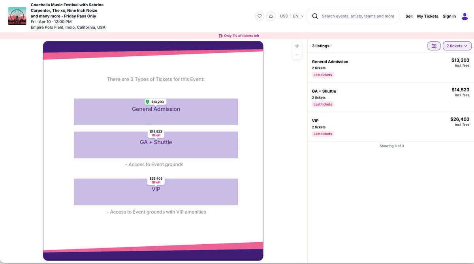Click 'There are 3 Types of Tickets' heading

point(156,79)
